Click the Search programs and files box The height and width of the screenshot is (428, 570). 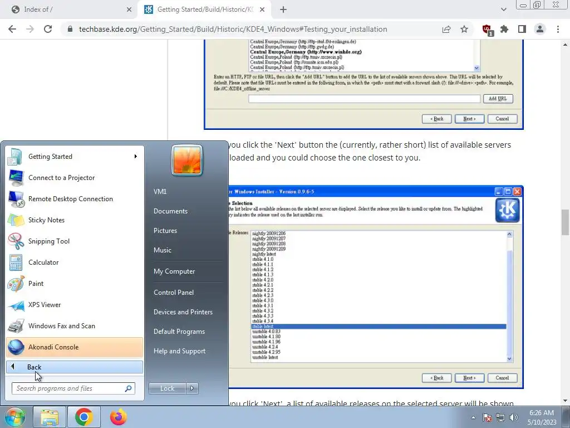tap(73, 388)
